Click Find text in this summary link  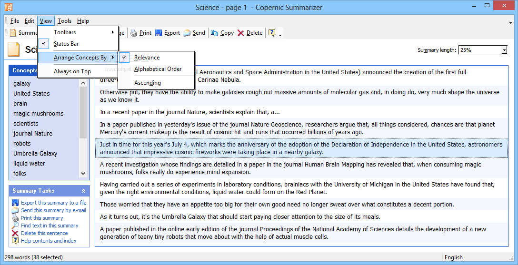click(50, 226)
